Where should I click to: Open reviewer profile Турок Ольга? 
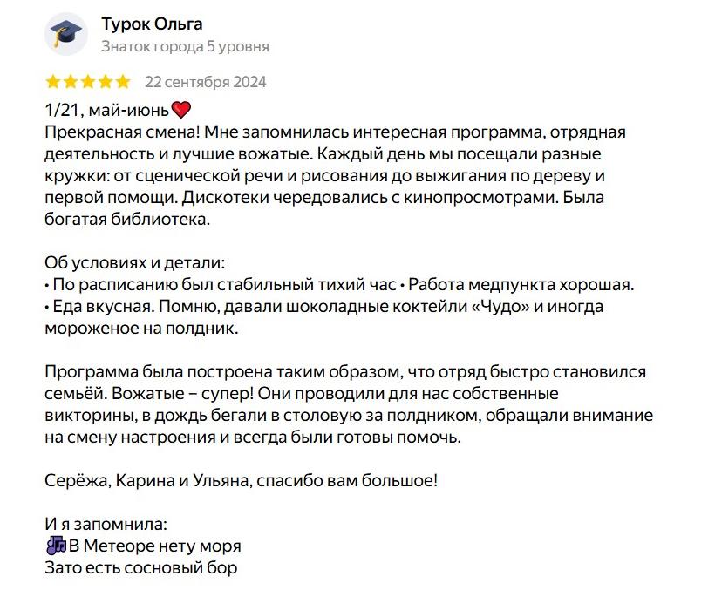[152, 24]
